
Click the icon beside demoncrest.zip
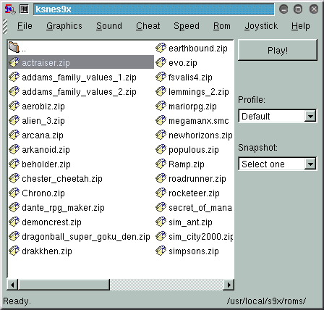(x=14, y=222)
